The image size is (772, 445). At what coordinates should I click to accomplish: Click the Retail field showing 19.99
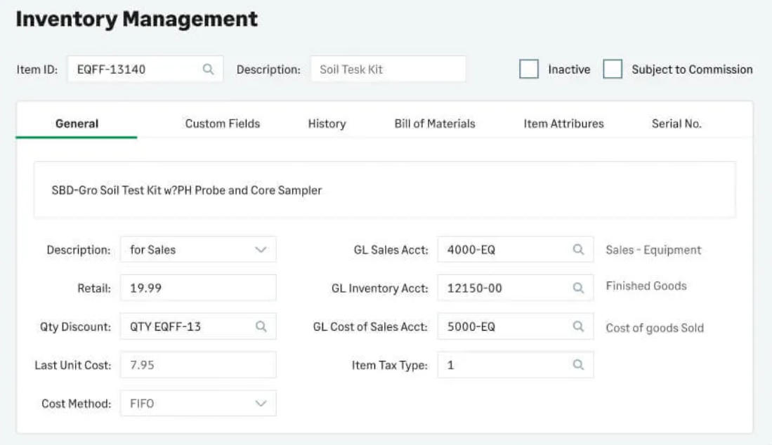coord(198,288)
